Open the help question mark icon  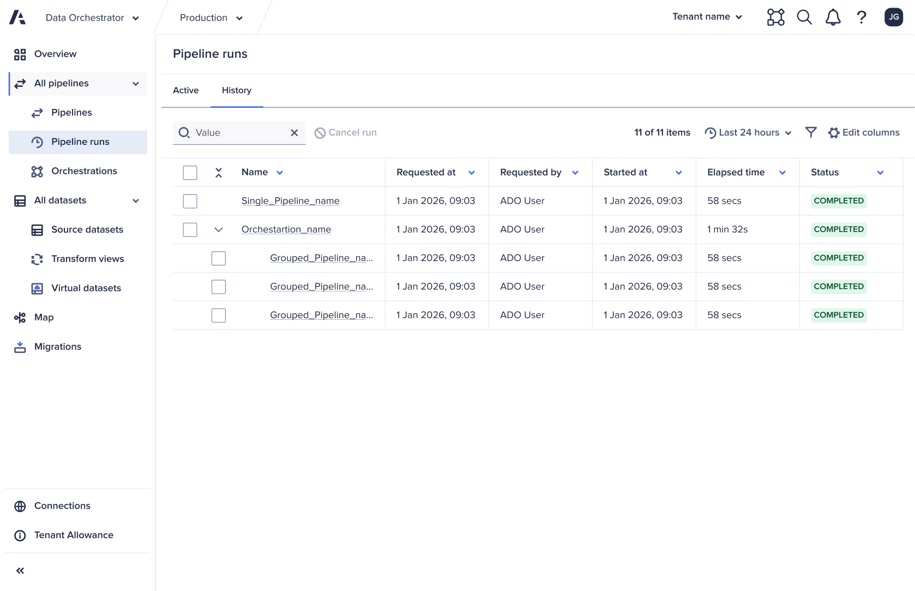coord(862,17)
